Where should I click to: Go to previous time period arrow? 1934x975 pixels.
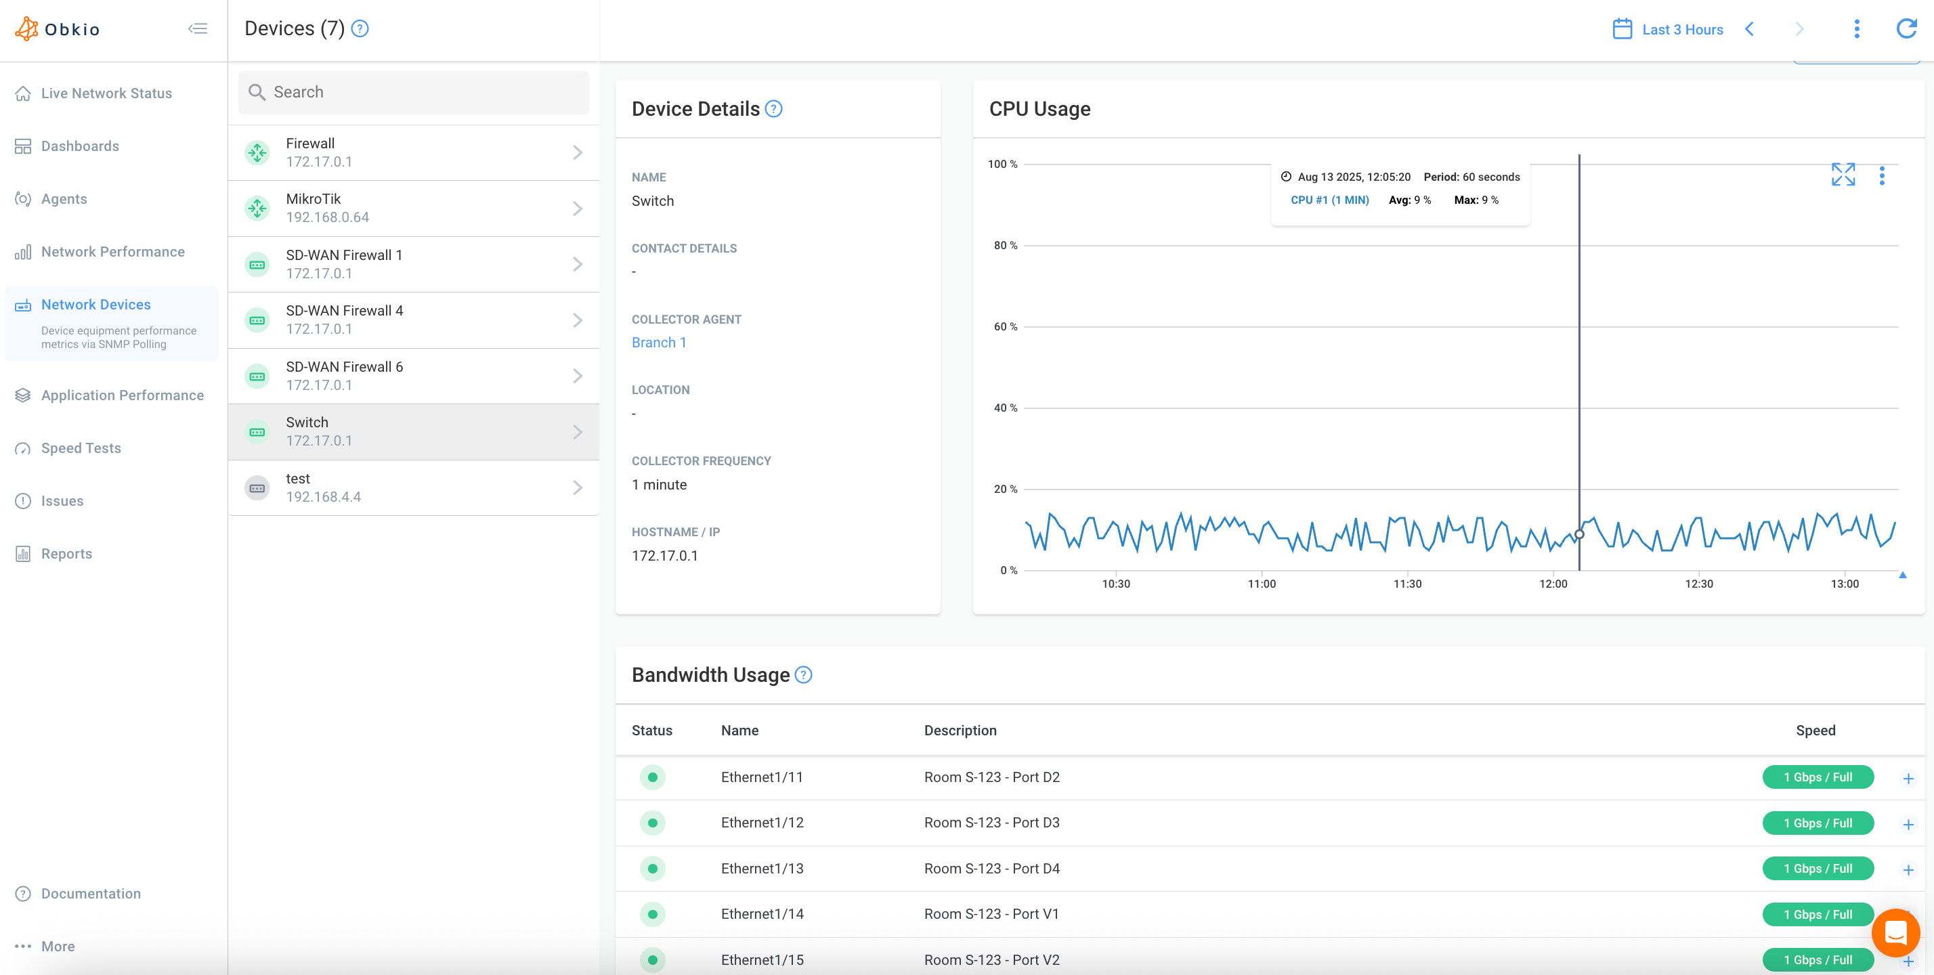(x=1749, y=28)
